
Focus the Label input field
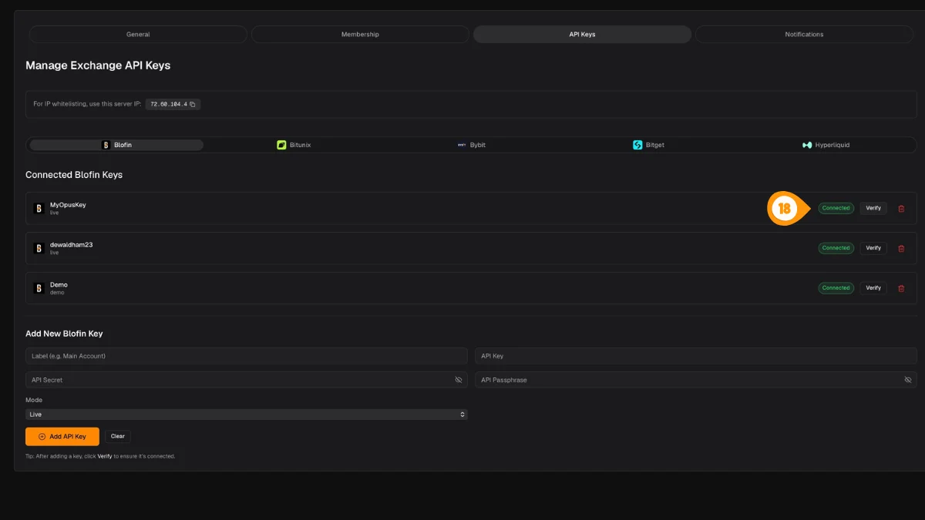point(247,356)
